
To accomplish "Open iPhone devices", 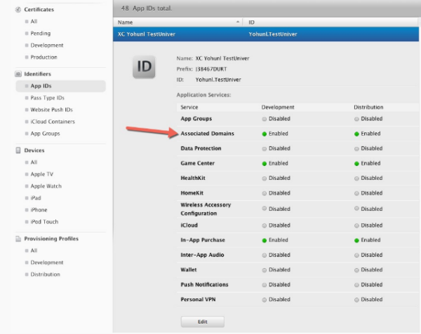I will (x=39, y=210).
